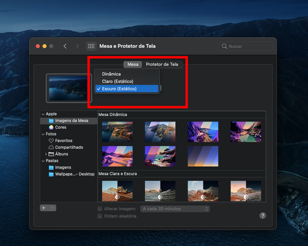Select fourth dynamic wallpaper, purple lake
Screen dimensions: 308x246
[x=246, y=132]
